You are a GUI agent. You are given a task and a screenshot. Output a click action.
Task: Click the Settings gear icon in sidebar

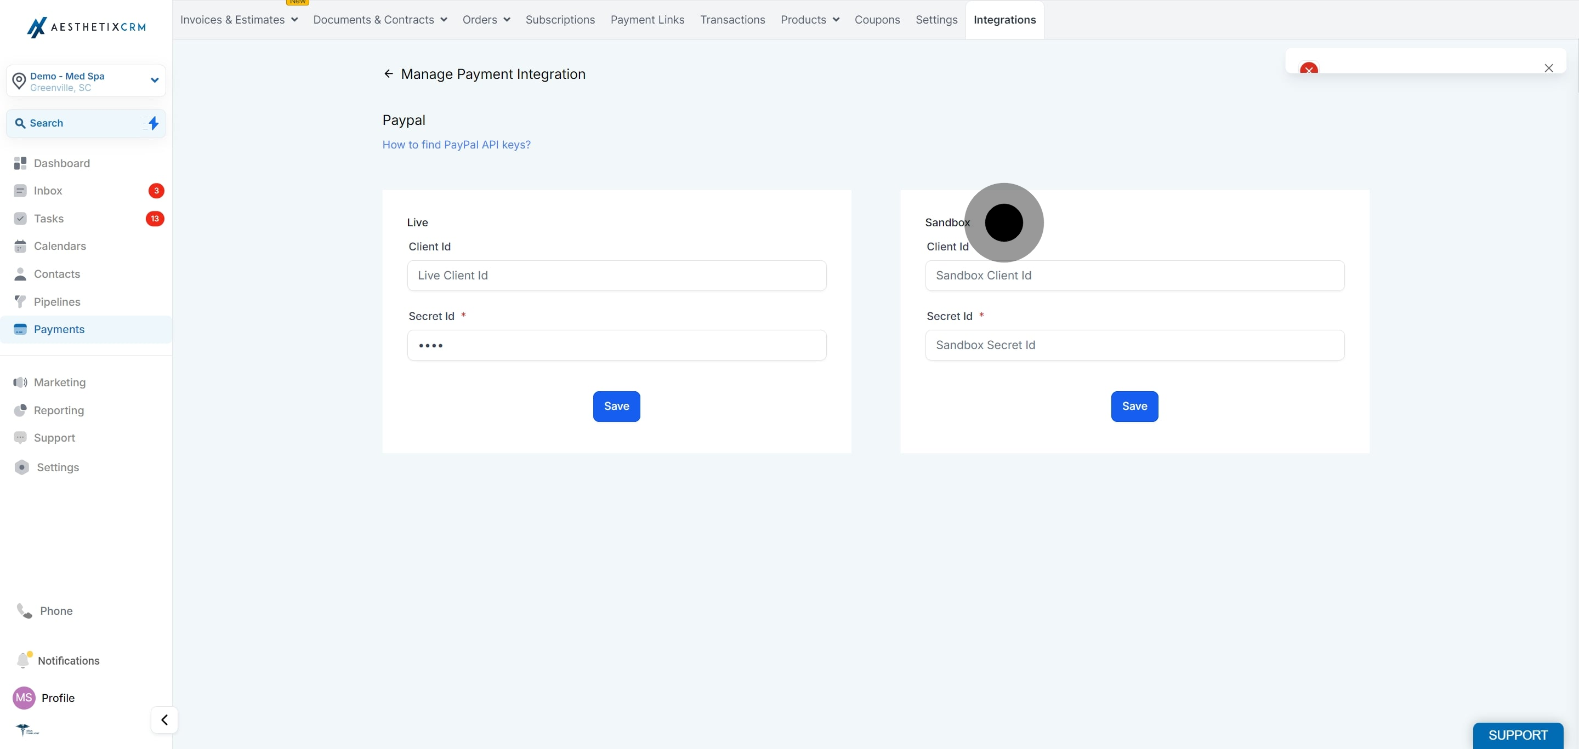(22, 467)
